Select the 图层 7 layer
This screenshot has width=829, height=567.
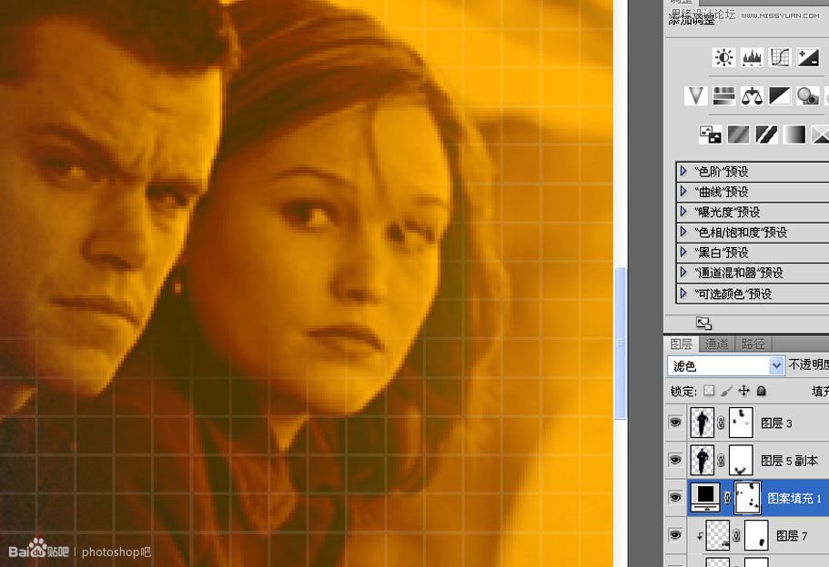point(790,535)
